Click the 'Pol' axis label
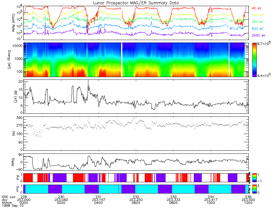The width and height of the screenshot is (276, 214). pyautogui.click(x=17, y=178)
